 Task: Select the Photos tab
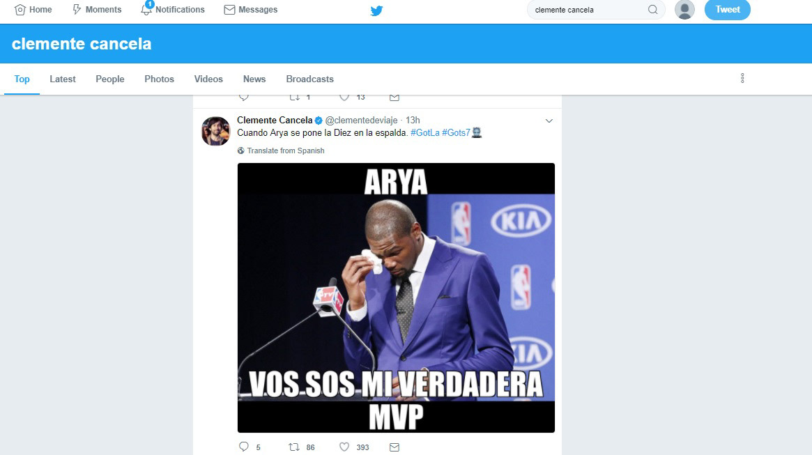(x=159, y=79)
